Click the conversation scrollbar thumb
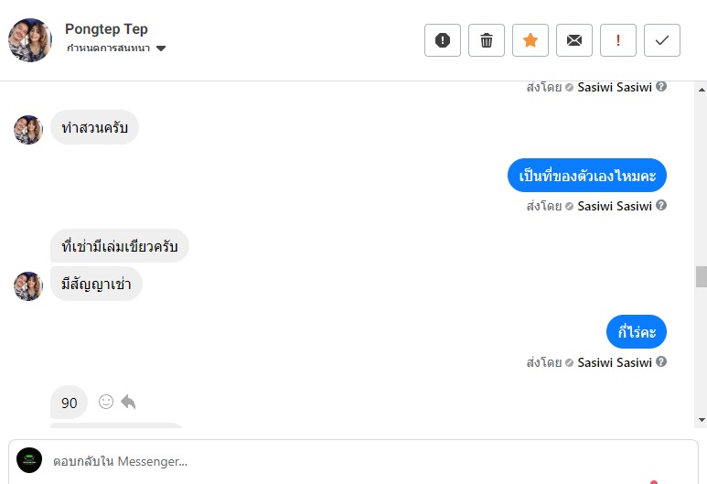 coord(702,276)
